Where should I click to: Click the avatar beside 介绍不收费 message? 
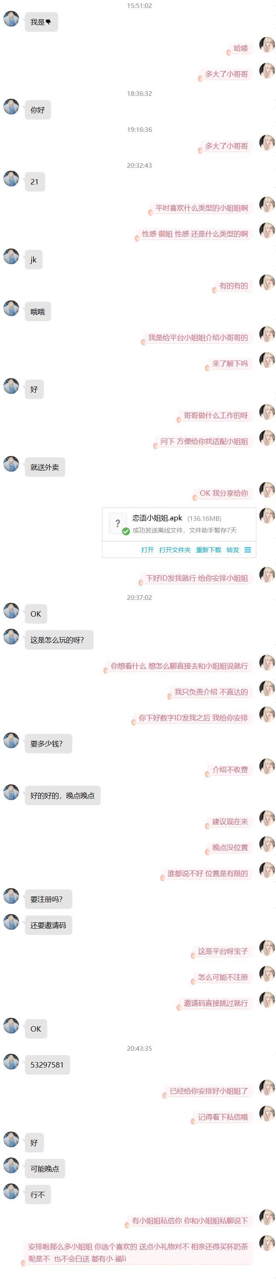(267, 766)
